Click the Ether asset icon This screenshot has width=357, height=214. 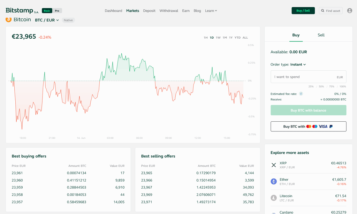[x=274, y=182]
